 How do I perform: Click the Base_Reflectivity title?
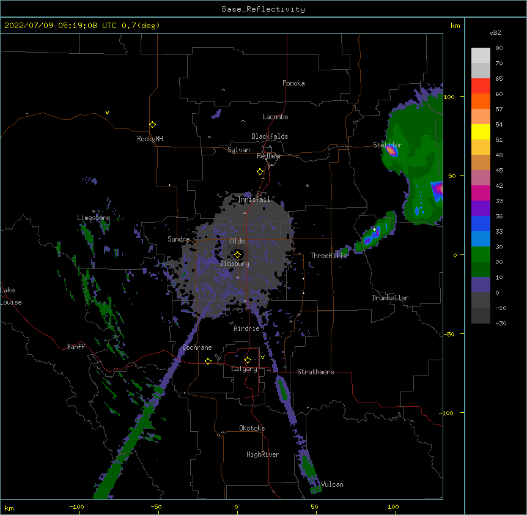[x=263, y=9]
